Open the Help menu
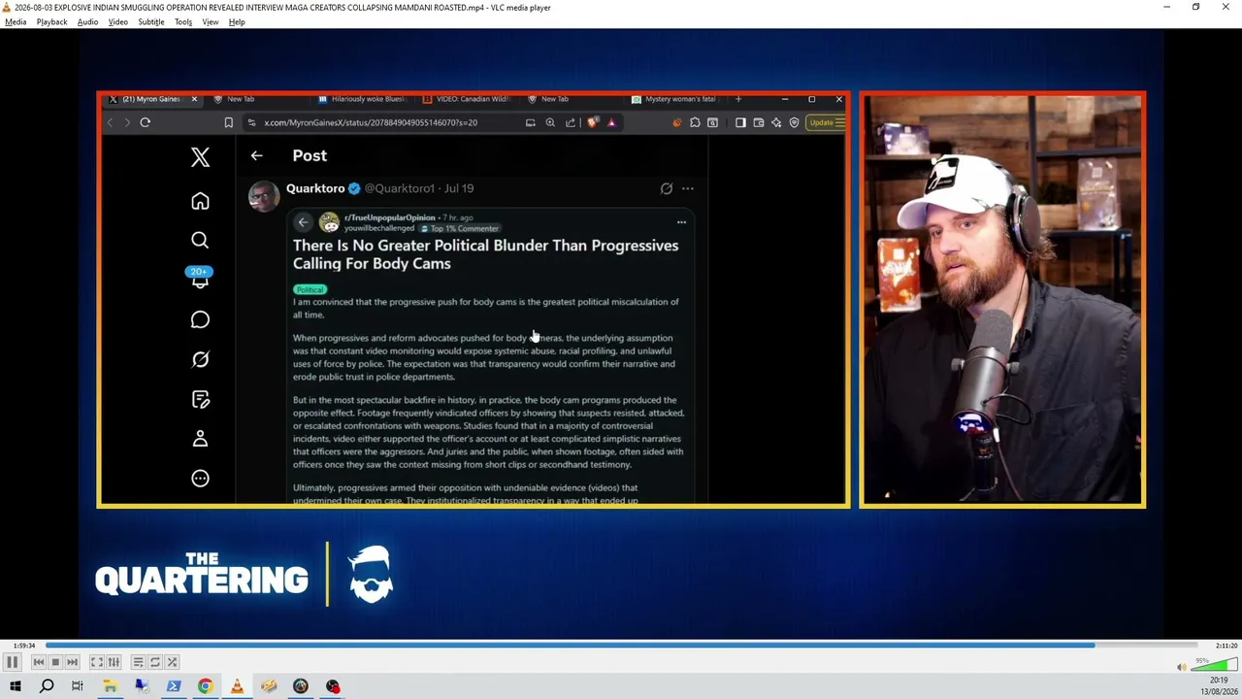The width and height of the screenshot is (1242, 699). (x=237, y=22)
